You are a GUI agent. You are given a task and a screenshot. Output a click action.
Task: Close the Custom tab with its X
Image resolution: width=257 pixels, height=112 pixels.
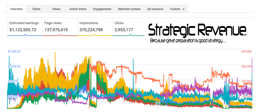pos(183,9)
